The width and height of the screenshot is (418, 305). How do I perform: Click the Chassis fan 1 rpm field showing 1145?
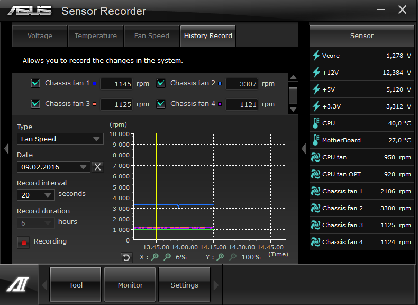pos(116,84)
